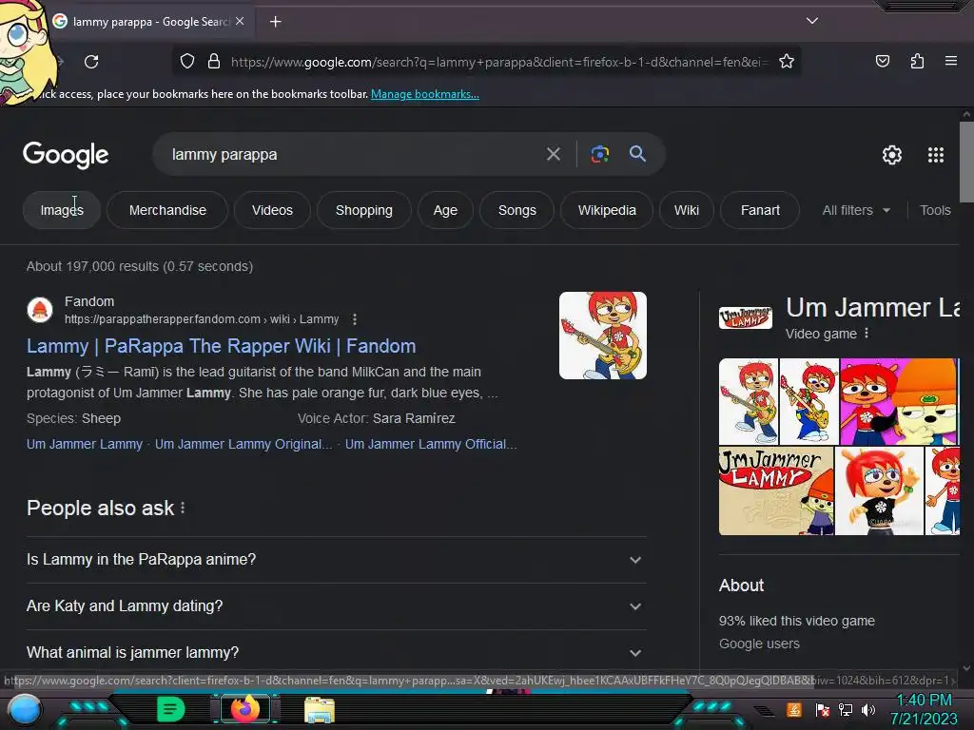Submit search with magnifying glass icon
Image resolution: width=974 pixels, height=730 pixels.
click(637, 153)
